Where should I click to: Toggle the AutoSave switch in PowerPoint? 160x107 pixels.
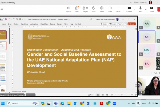(x=2, y=19)
